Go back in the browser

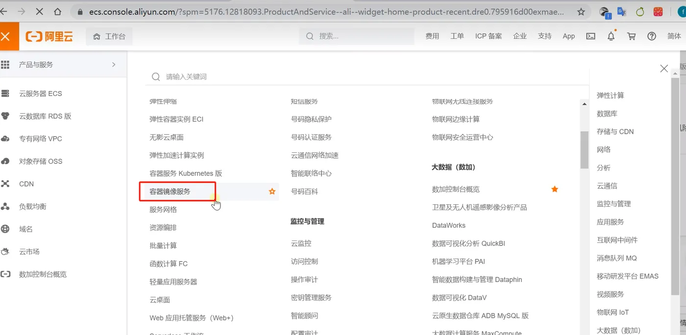click(5, 11)
